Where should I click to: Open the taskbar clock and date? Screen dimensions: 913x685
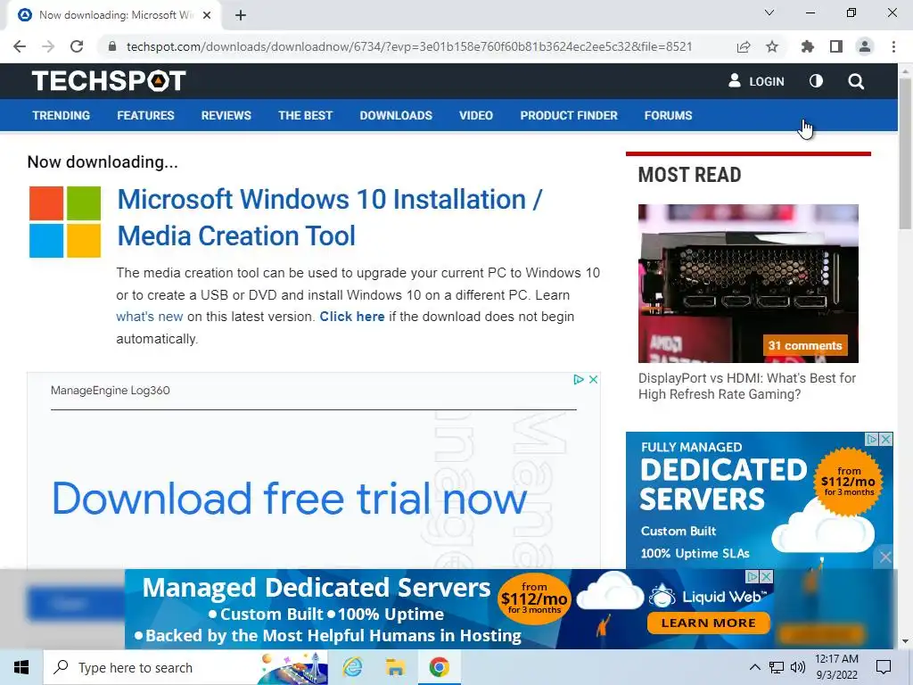pos(836,667)
